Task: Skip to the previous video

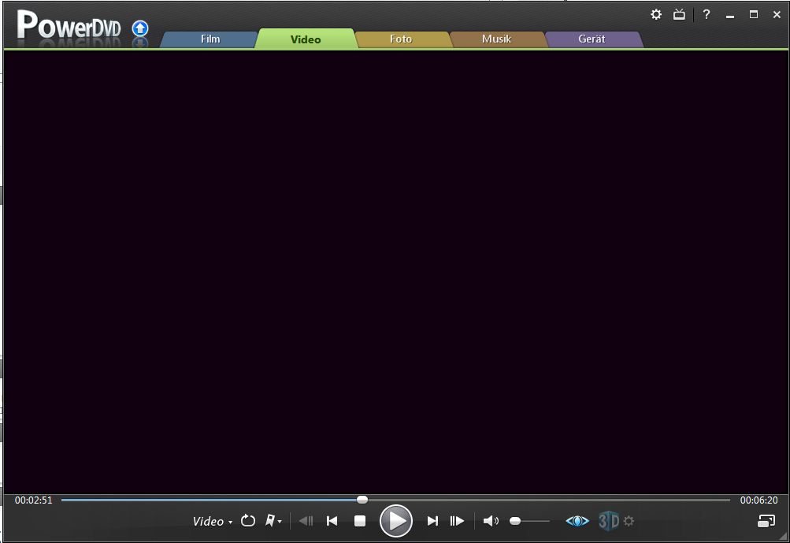Action: tap(332, 521)
